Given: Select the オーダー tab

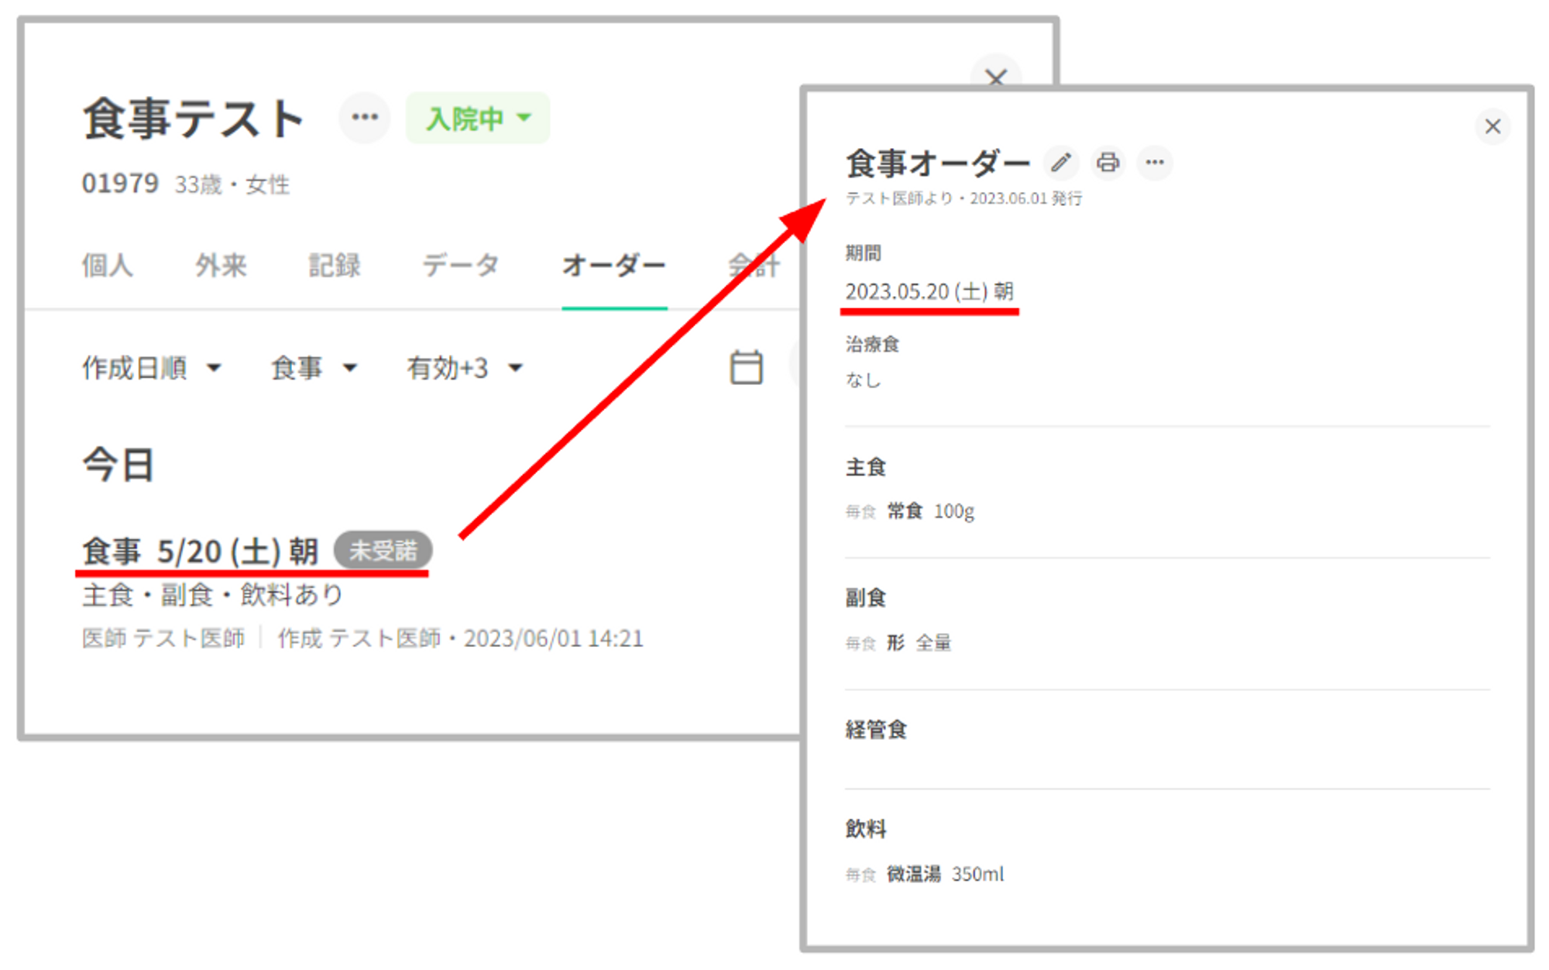Looking at the screenshot, I should (613, 266).
